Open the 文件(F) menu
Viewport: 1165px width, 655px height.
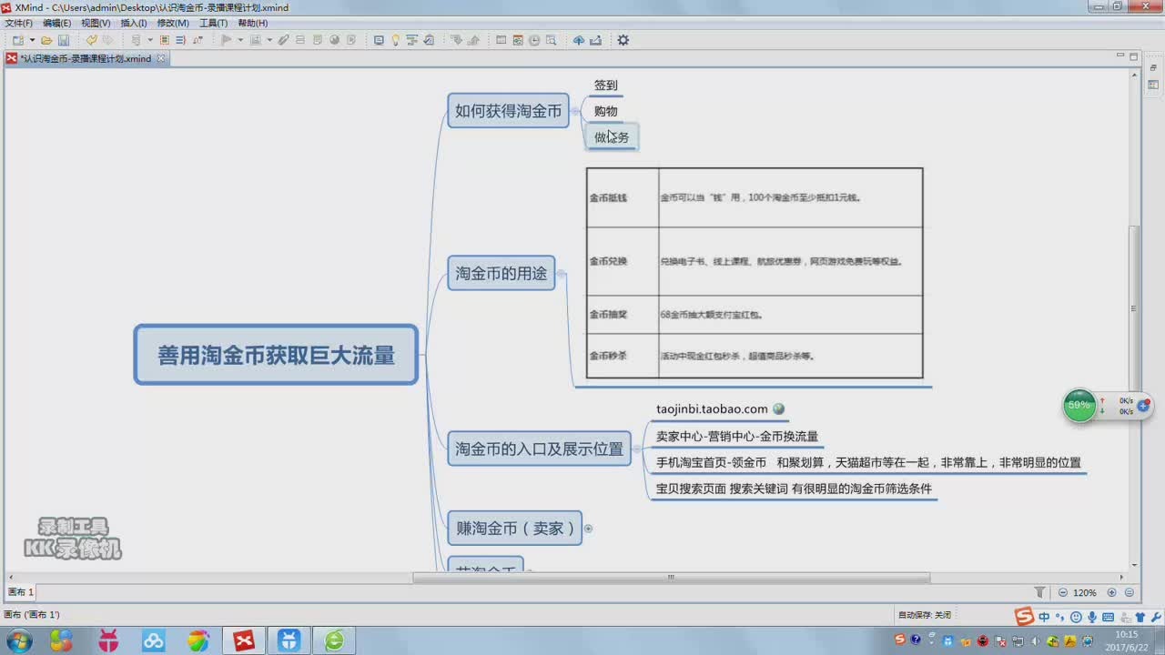[x=18, y=23]
